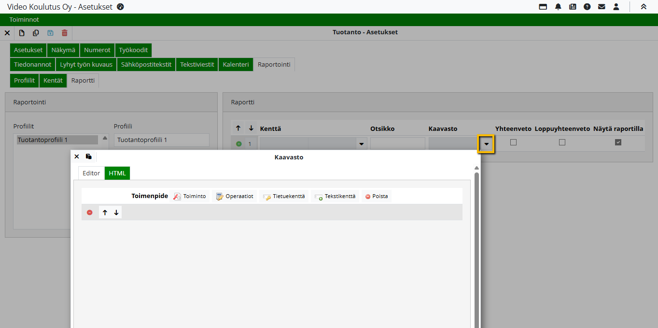Click the red remove icon in Toimenpide row
The height and width of the screenshot is (328, 658).
(89, 213)
